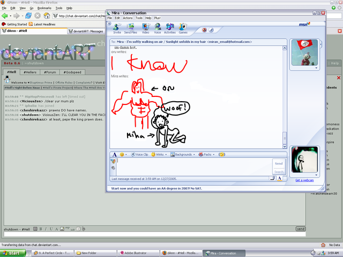
Task: Open the back button history dropdown arrow
Action: point(11,16)
